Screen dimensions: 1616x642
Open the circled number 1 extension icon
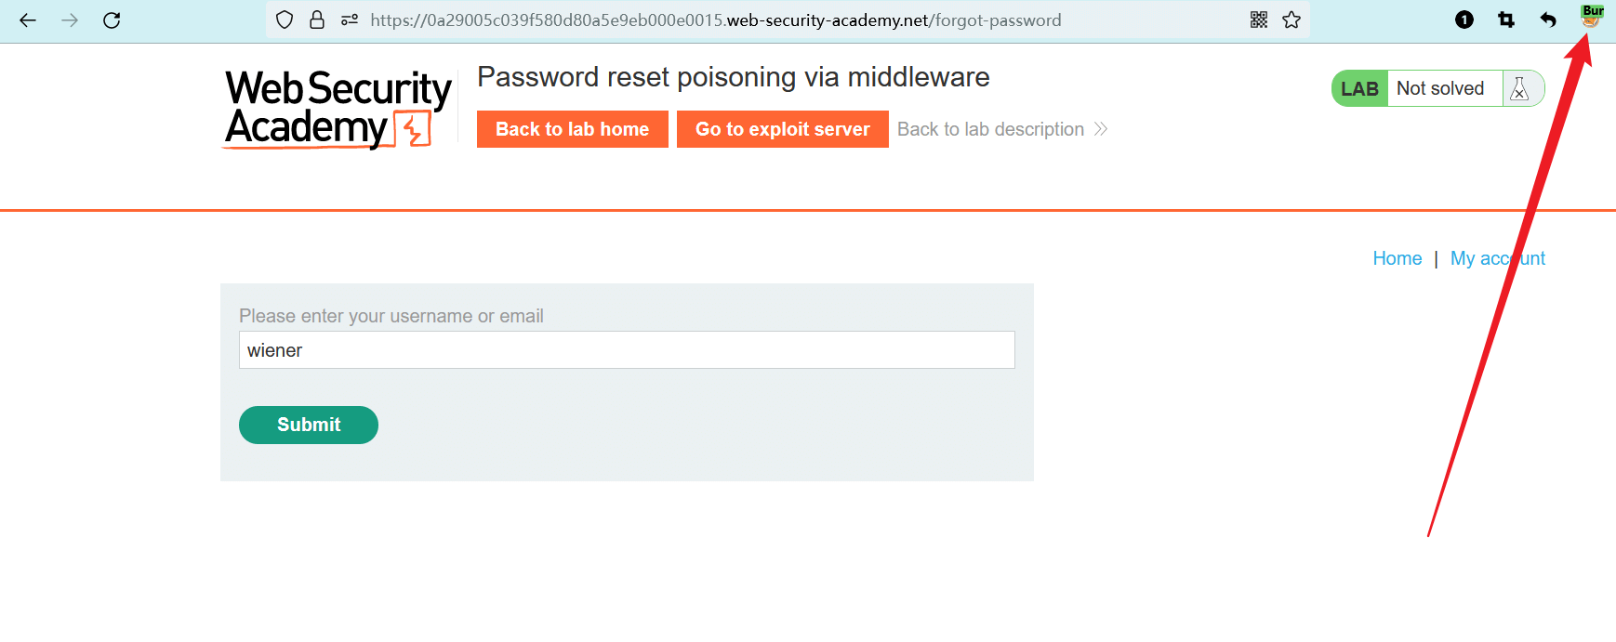pos(1464,20)
